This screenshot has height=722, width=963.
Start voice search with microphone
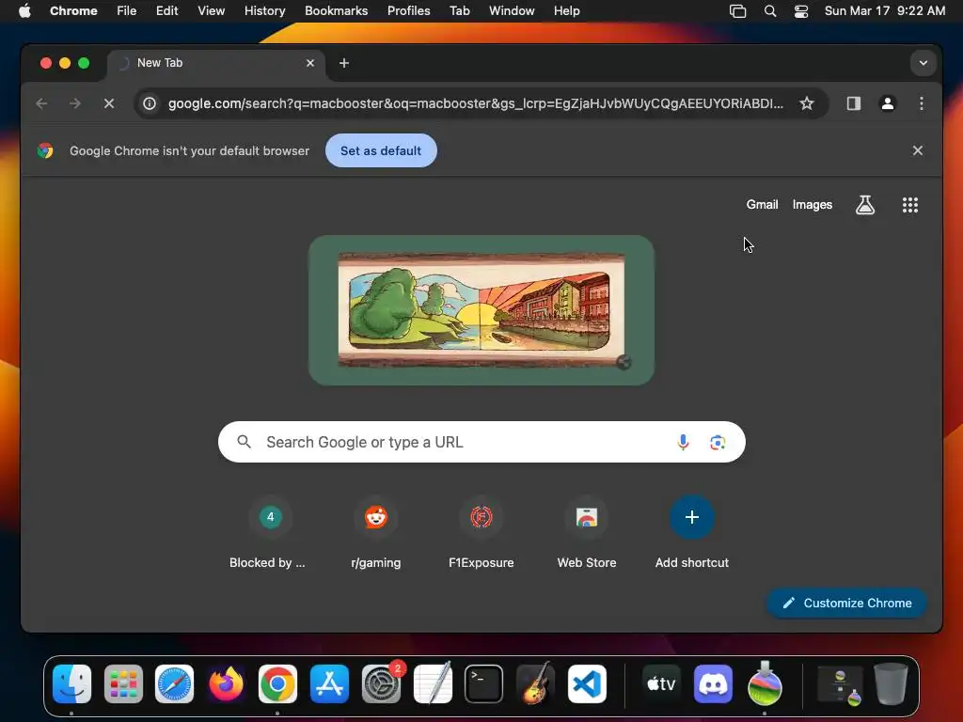(683, 442)
